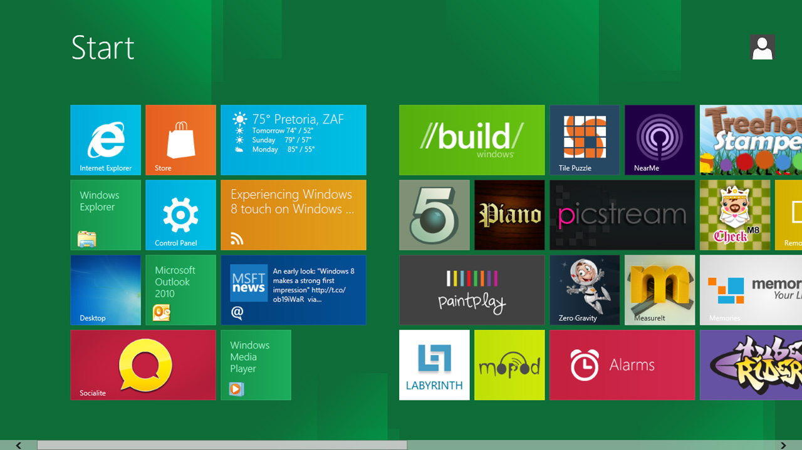Open Windows Media Player tile

pos(256,365)
